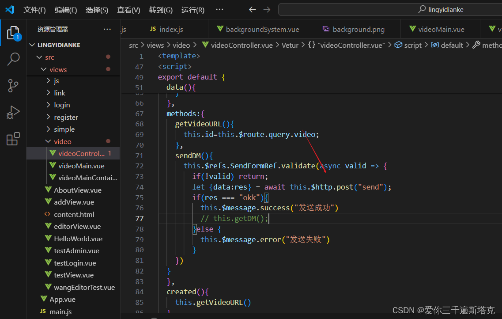The height and width of the screenshot is (319, 502).
Task: Click the script breadcrumb item
Action: (412, 45)
